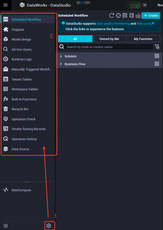Click the Scheduled Workflow code icon
Viewport: 163px width, 230px height.
[6, 19]
